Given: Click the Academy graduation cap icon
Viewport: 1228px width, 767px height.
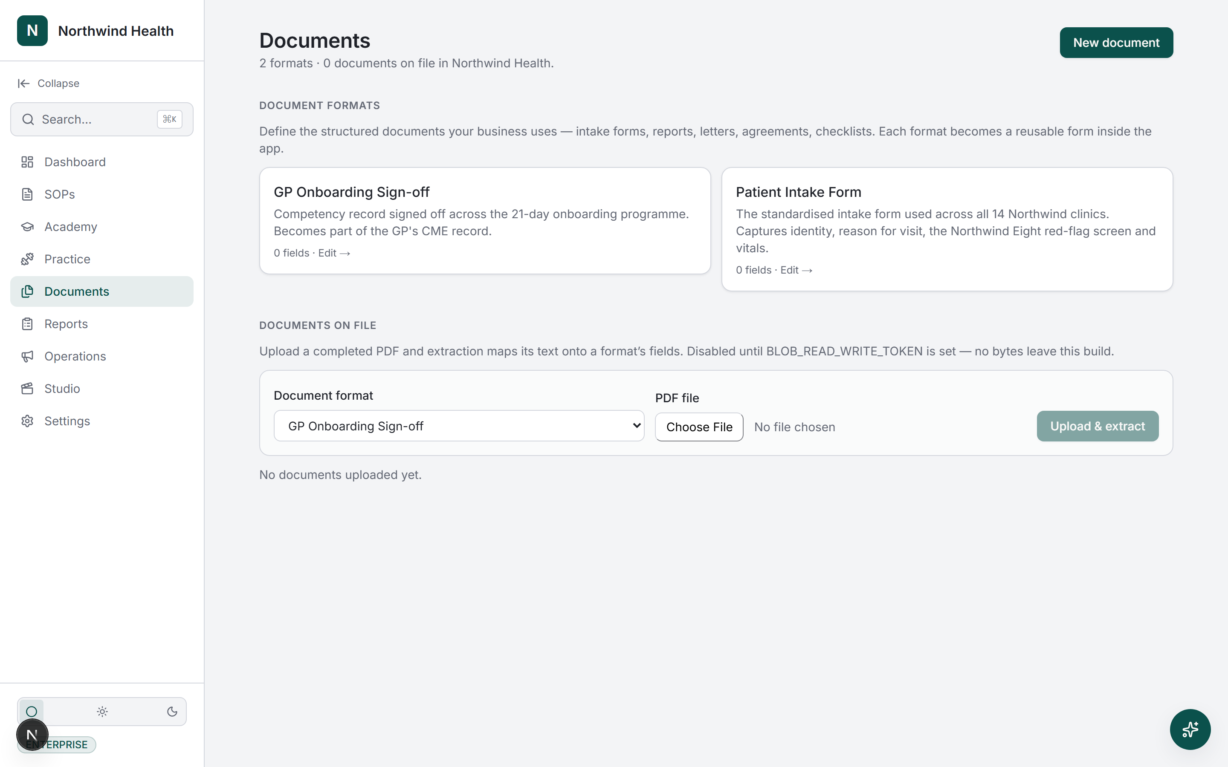Looking at the screenshot, I should click(27, 227).
